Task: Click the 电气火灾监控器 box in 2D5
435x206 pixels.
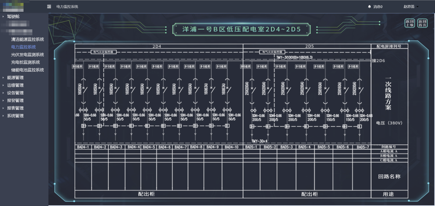Action: pyautogui.click(x=272, y=52)
